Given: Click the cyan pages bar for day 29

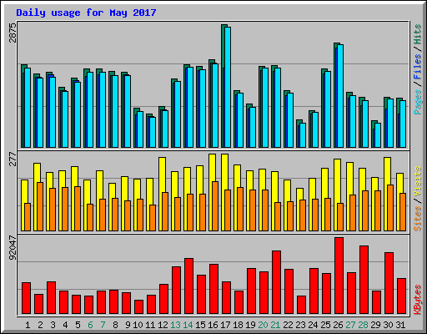Looking at the screenshot, I should (x=378, y=135).
